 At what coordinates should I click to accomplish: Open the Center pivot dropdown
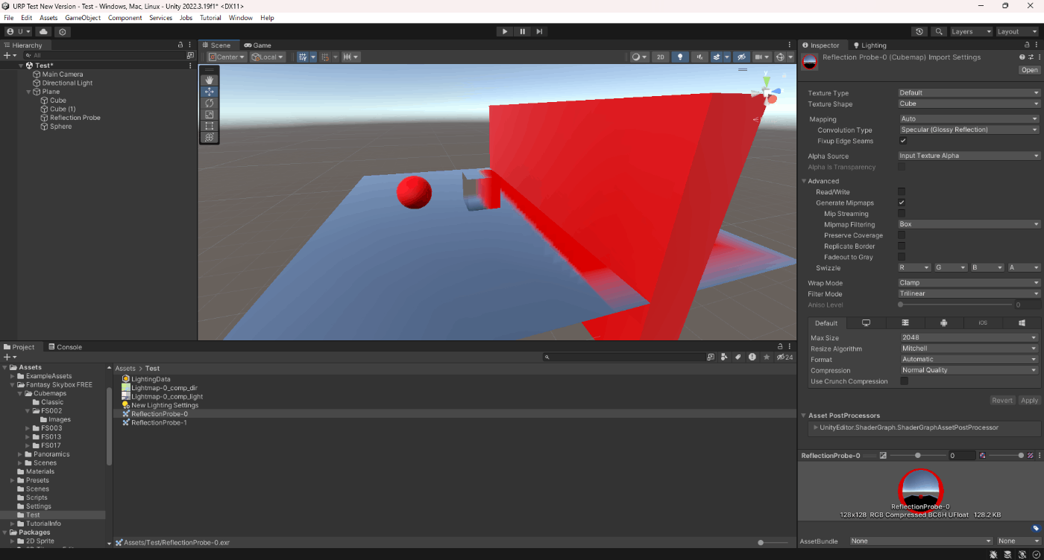coord(227,57)
